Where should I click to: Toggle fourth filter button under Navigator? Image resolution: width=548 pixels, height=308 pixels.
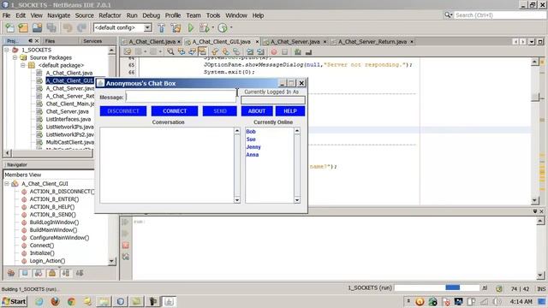(x=52, y=273)
